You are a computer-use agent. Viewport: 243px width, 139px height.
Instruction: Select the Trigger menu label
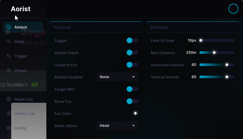click(x=21, y=56)
